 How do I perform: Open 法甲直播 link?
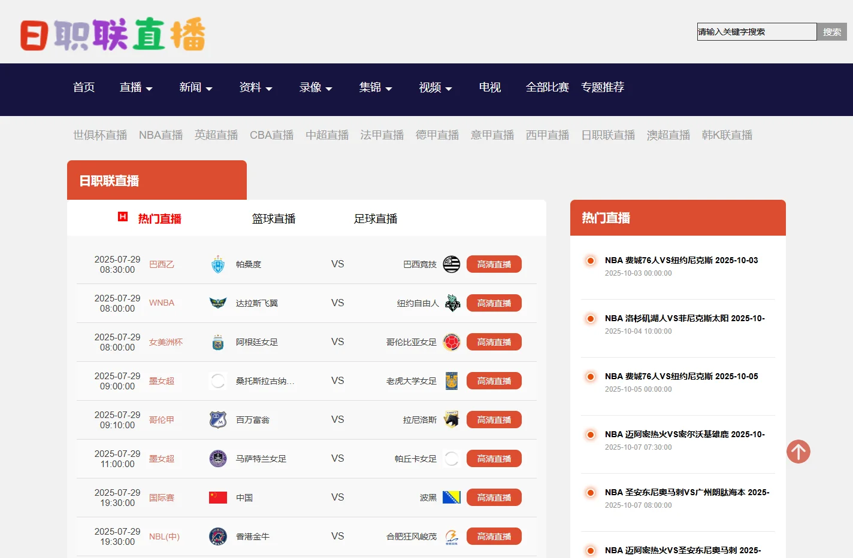[x=382, y=135]
